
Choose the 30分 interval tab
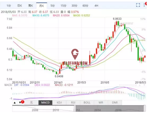(74, 6)
